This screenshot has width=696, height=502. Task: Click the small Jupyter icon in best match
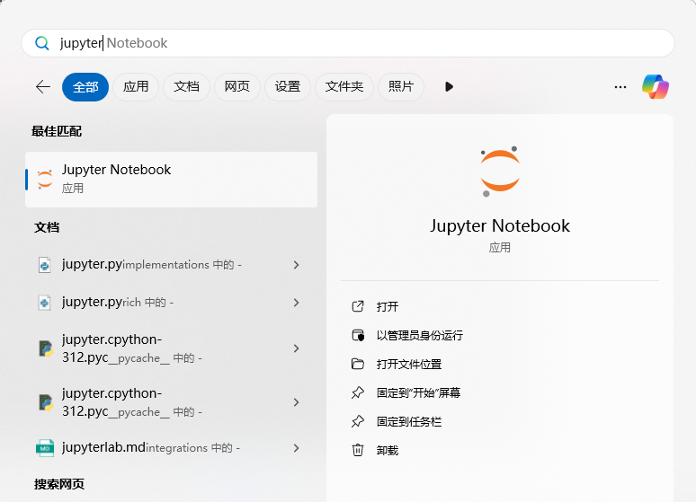(45, 180)
